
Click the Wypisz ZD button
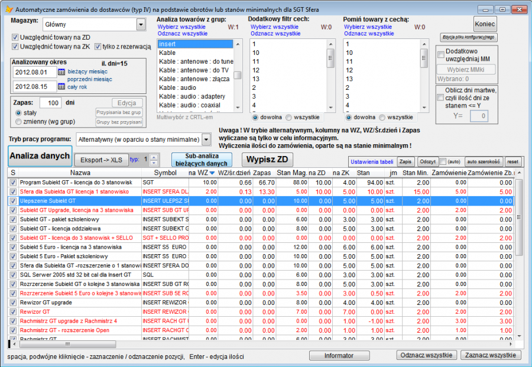click(267, 160)
